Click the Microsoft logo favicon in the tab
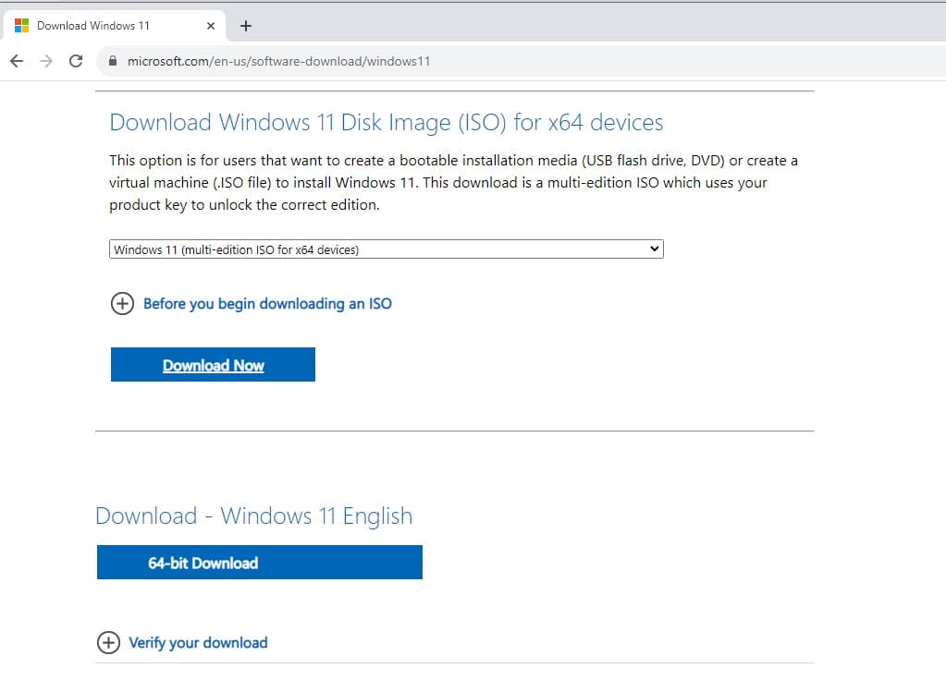 [x=22, y=26]
